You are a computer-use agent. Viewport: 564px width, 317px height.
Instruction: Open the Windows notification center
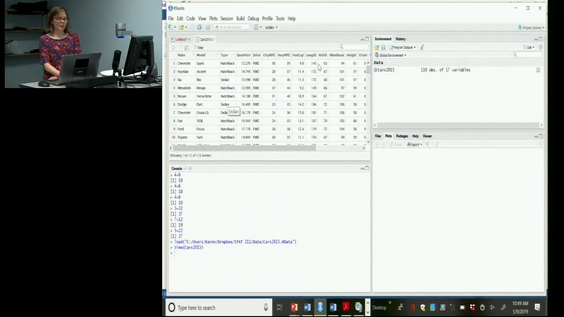[537, 308]
